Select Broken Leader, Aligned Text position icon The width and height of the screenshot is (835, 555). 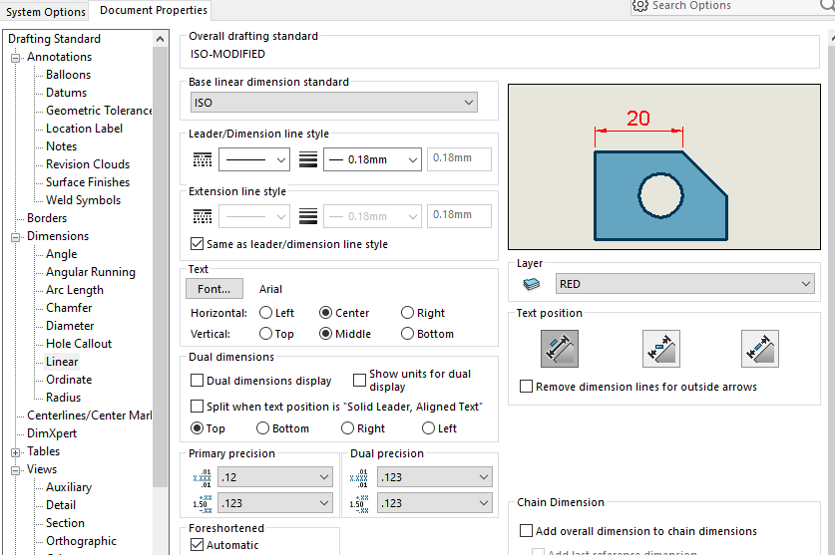760,349
